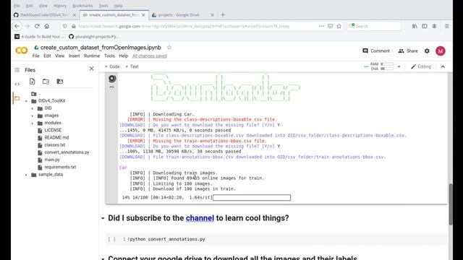The width and height of the screenshot is (463, 260).
Task: View All changes saved revision history
Action: [150, 56]
